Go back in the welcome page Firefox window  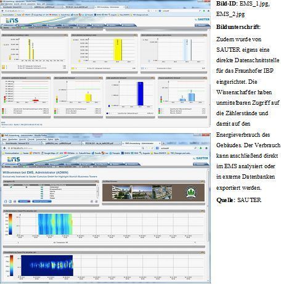click(x=4, y=148)
